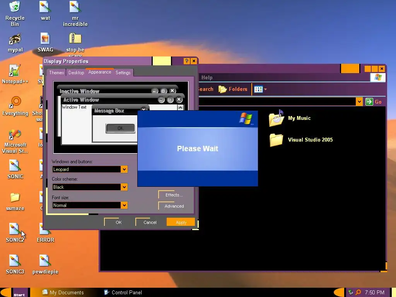
Task: Expand the Windows and buttons dropdown
Action: pyautogui.click(x=124, y=169)
